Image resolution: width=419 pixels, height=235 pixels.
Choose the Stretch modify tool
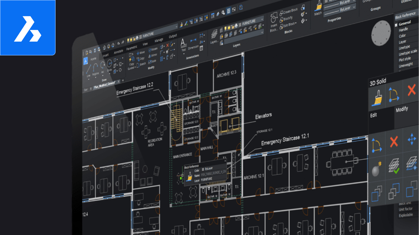pyautogui.click(x=141, y=64)
